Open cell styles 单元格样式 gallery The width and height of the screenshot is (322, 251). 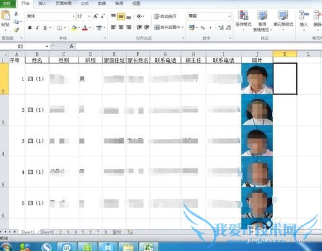click(x=283, y=21)
